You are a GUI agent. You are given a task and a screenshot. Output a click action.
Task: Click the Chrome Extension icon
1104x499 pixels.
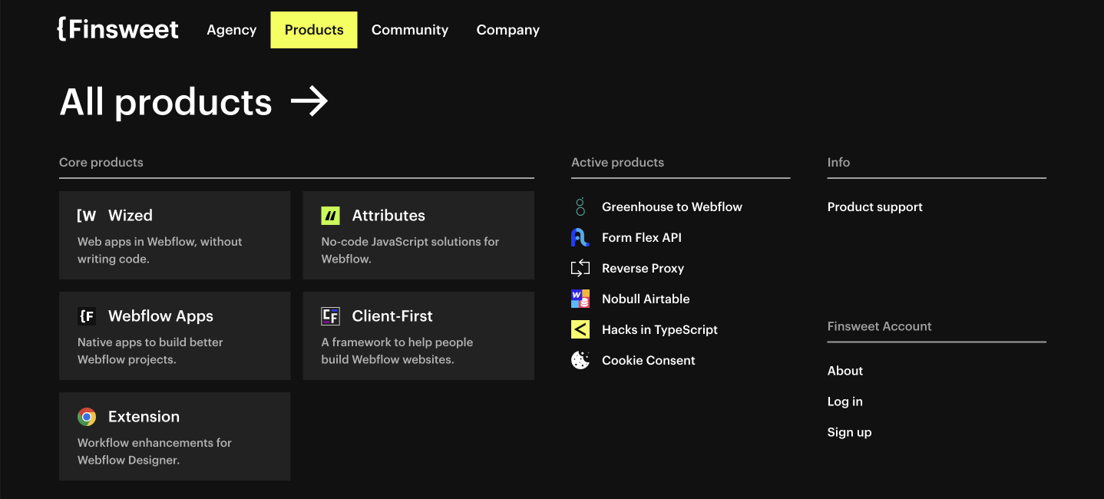[x=87, y=417]
